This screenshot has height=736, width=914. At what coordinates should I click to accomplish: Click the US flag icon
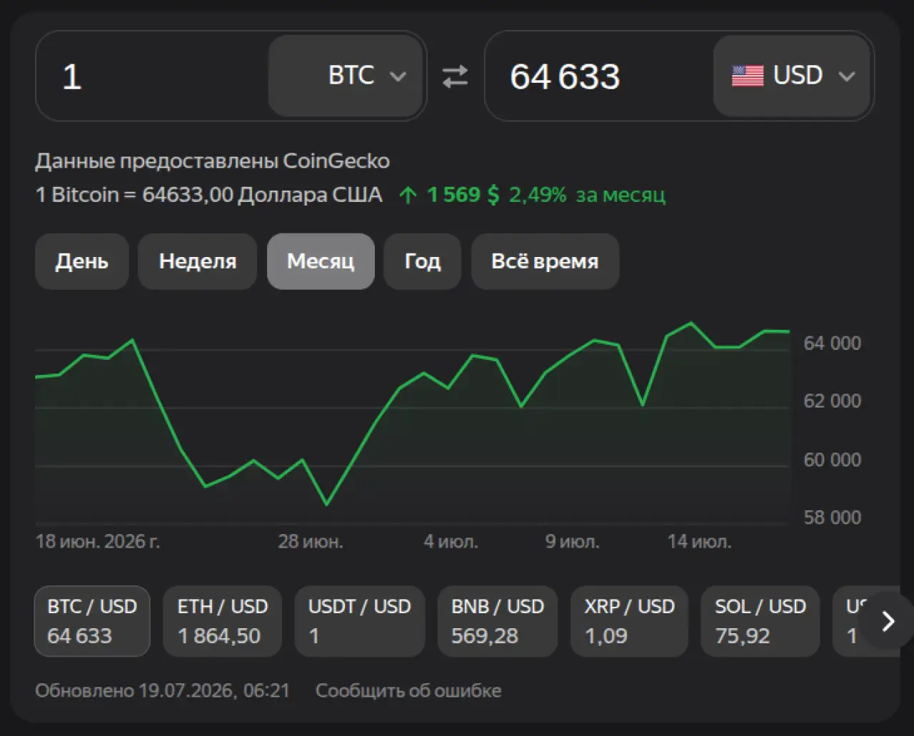(748, 76)
